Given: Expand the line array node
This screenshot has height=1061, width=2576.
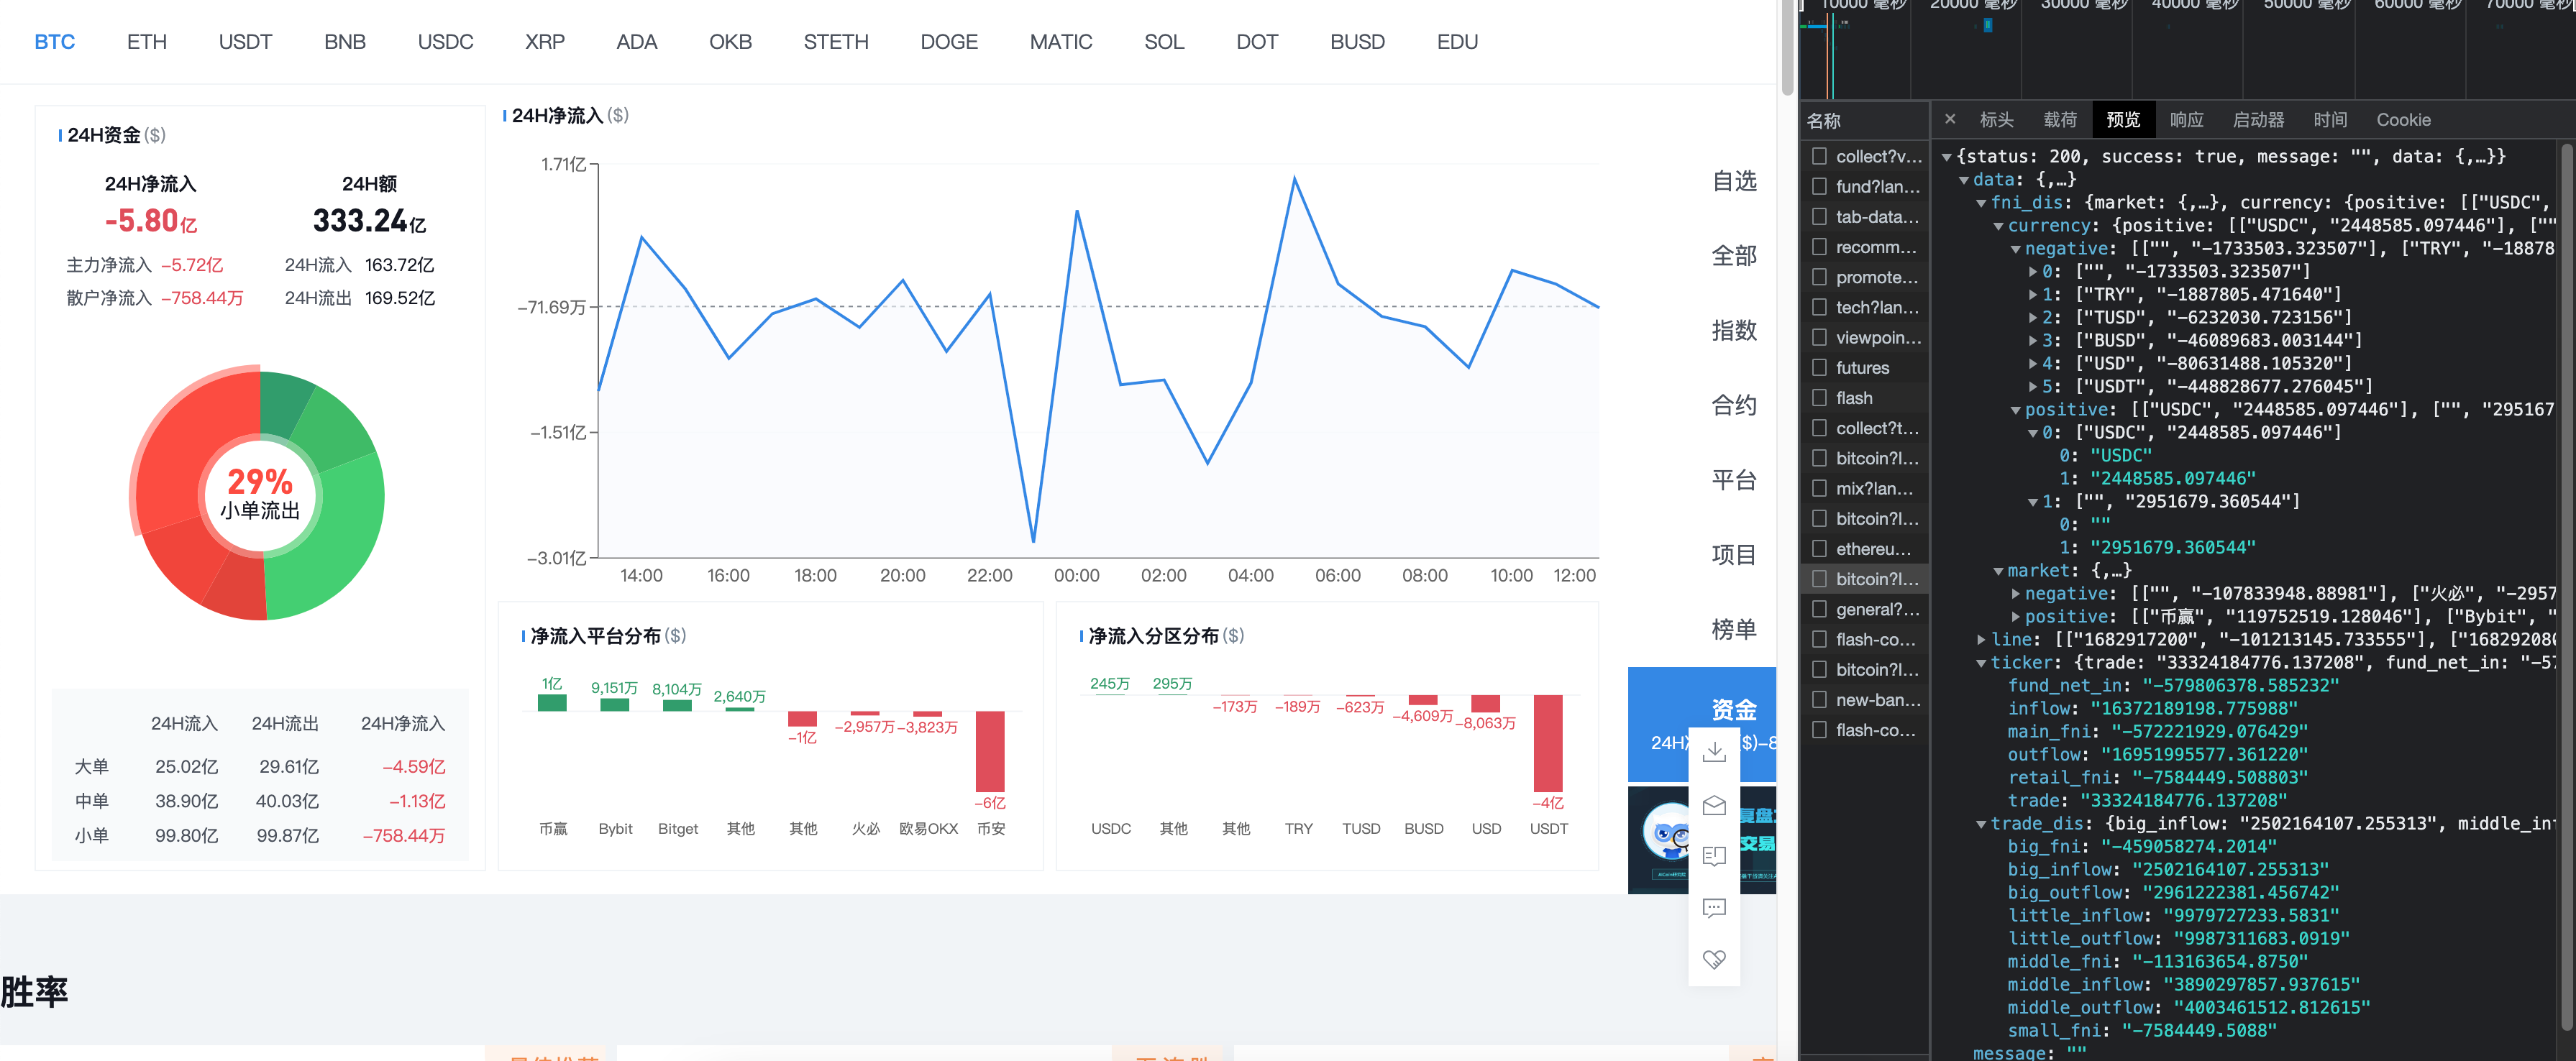Looking at the screenshot, I should click(1981, 640).
